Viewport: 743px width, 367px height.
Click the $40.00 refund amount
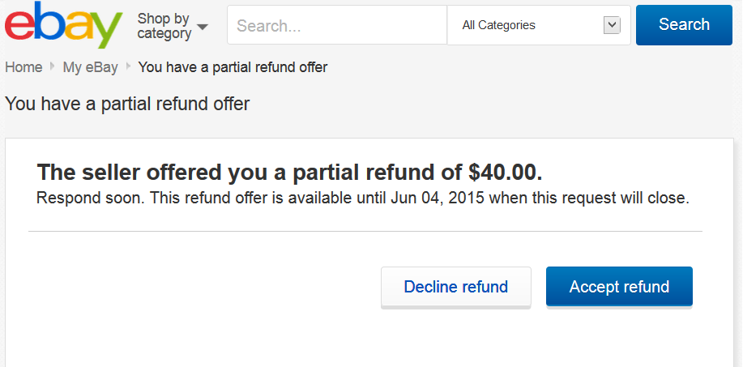point(505,173)
